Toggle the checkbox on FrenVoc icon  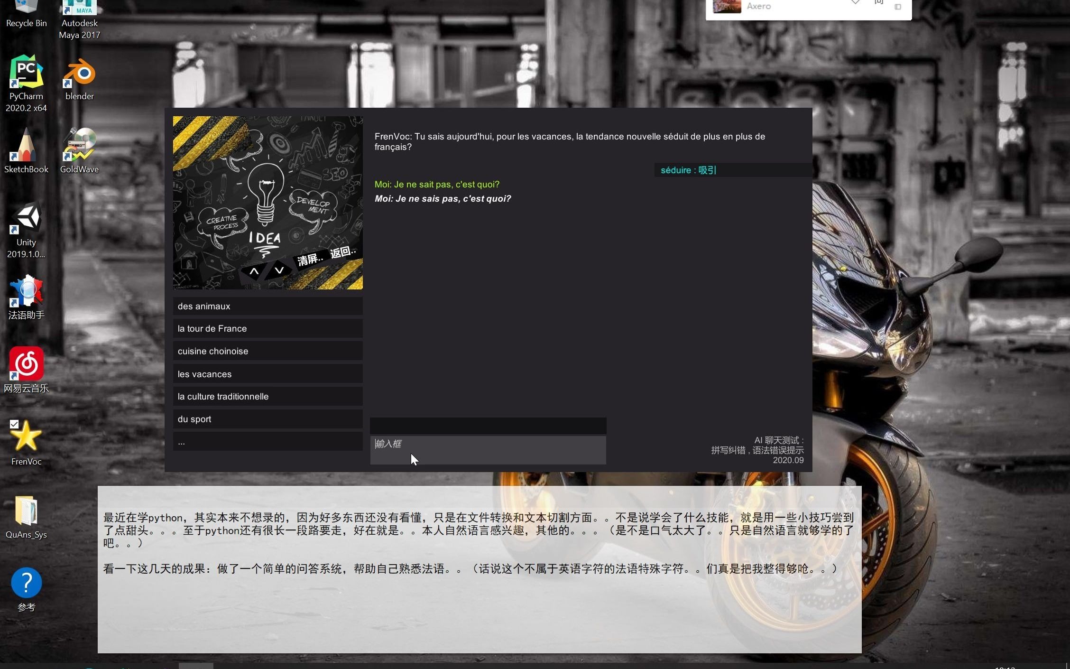click(x=14, y=424)
